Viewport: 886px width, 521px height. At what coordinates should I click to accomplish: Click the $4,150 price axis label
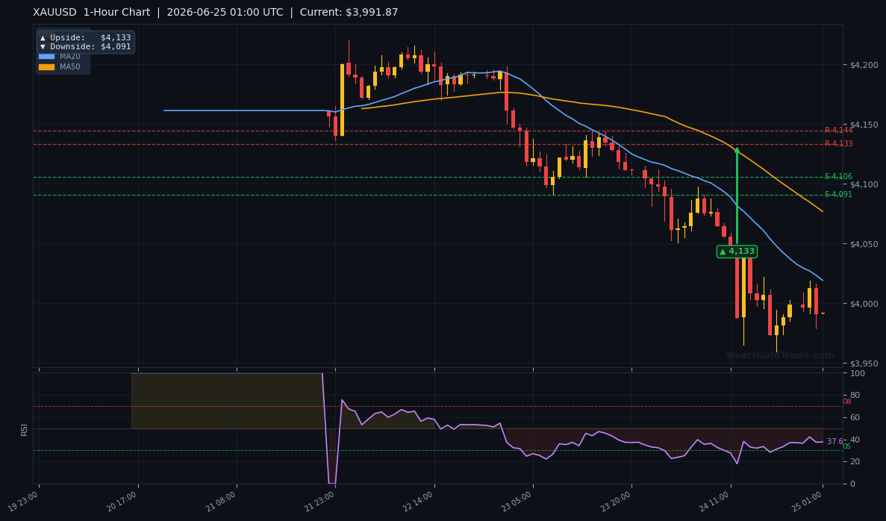click(864, 125)
